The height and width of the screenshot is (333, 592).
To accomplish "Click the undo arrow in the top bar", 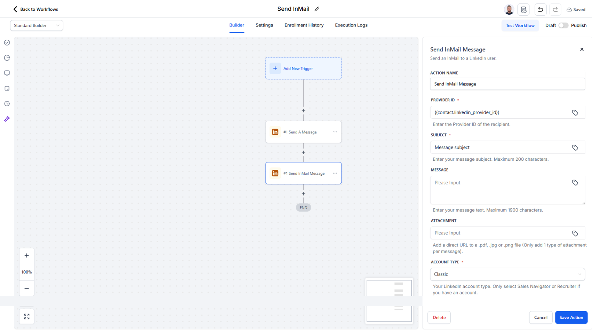I will pos(540,9).
